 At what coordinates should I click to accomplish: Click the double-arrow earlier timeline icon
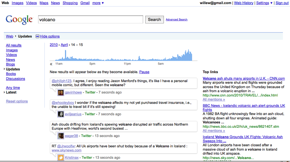(51, 64)
